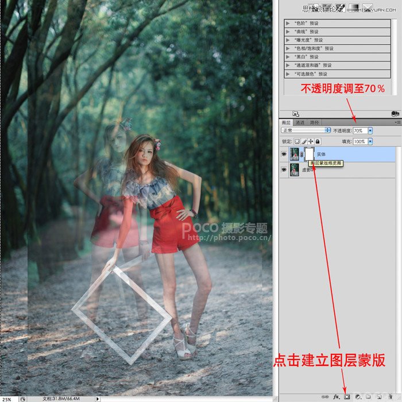Open the fx layer style menu
Viewport: 402px width, 402px height.
coord(337,397)
